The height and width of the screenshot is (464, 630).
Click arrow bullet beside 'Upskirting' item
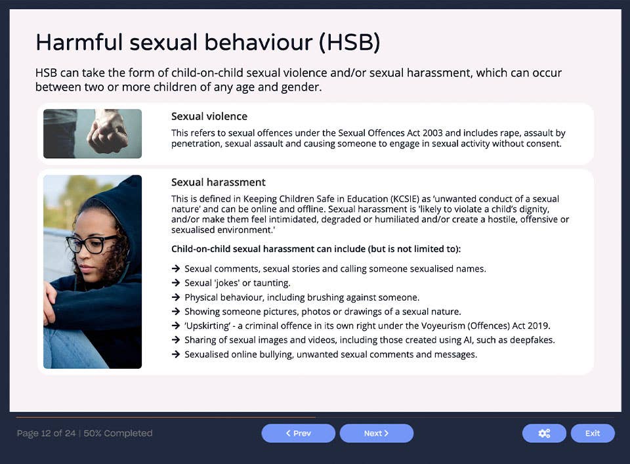[176, 326]
